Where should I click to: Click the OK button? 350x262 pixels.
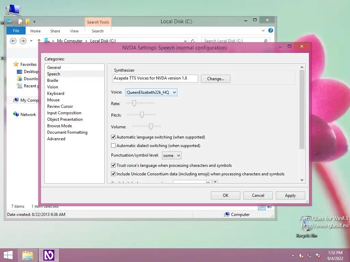coord(226,195)
